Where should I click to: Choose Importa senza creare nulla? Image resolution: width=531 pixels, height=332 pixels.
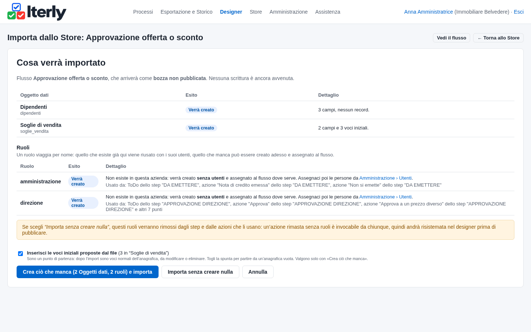coord(200,272)
